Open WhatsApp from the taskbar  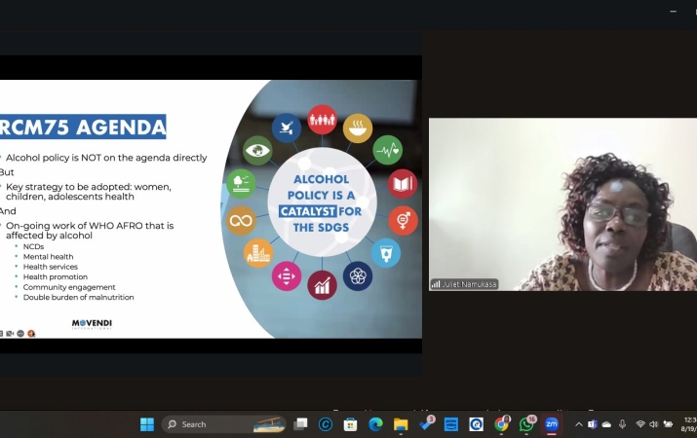[x=526, y=424]
